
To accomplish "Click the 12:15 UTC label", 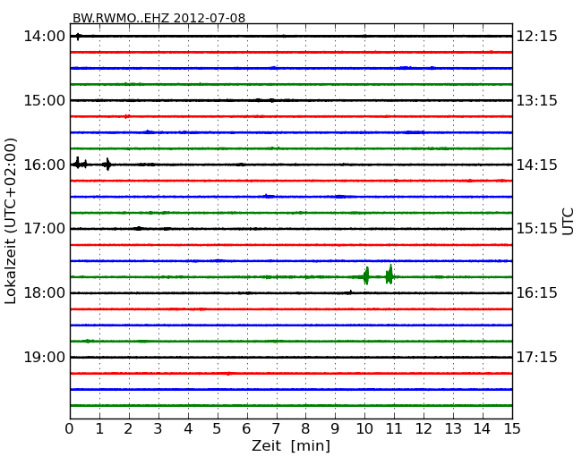I will click(537, 37).
